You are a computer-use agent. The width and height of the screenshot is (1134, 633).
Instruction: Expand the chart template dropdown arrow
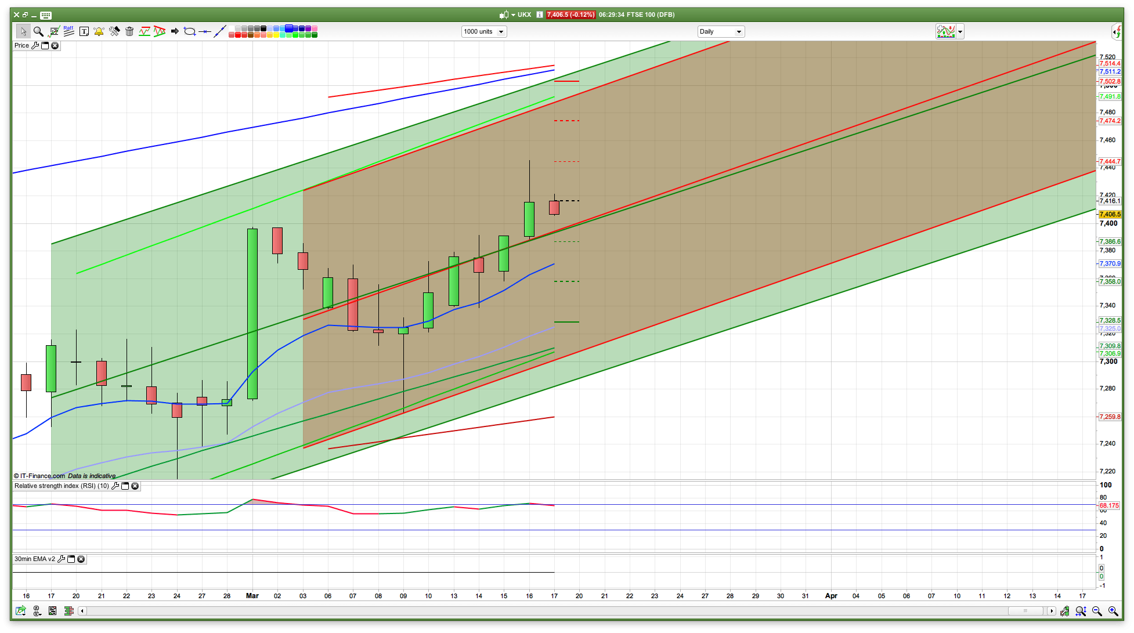coord(960,32)
